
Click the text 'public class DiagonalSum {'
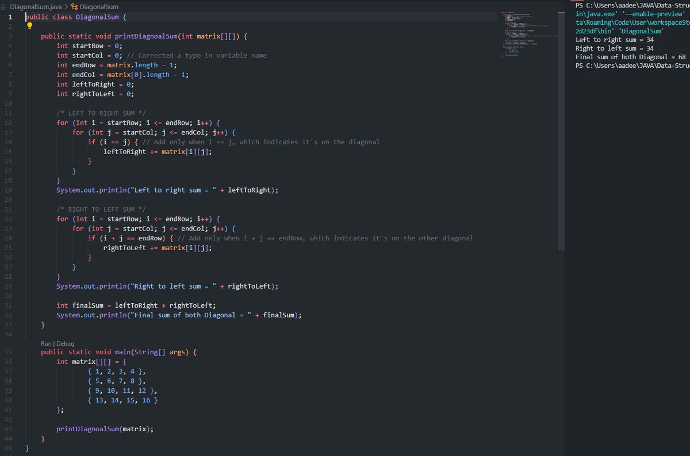coord(76,17)
